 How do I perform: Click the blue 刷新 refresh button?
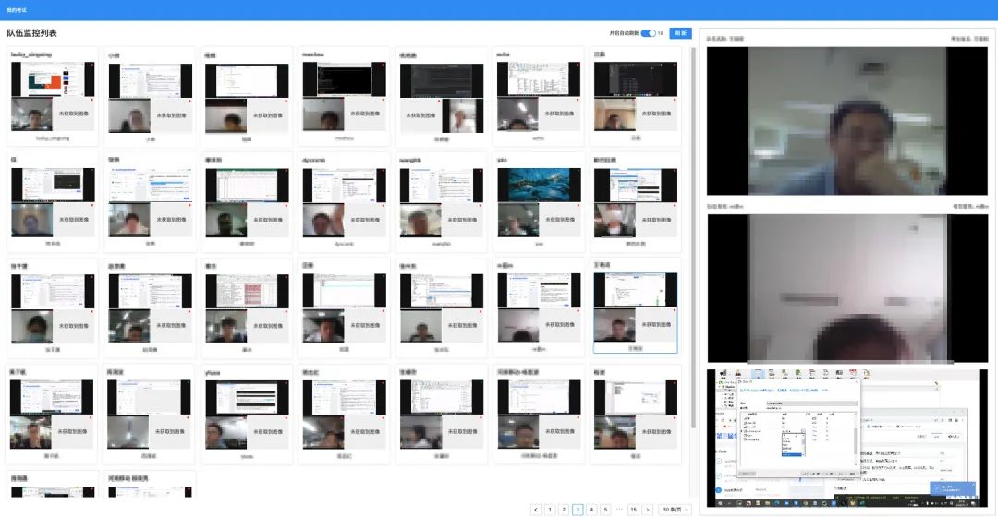click(x=680, y=33)
